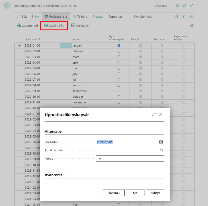Select the Process tab
Screen dimensions: 208x206
click(98, 17)
